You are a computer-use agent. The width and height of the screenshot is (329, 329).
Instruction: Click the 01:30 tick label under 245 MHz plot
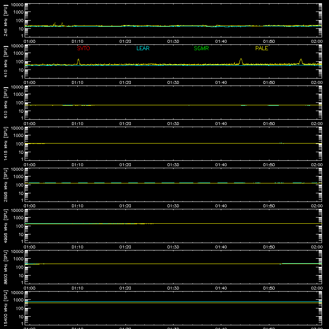coord(173,42)
